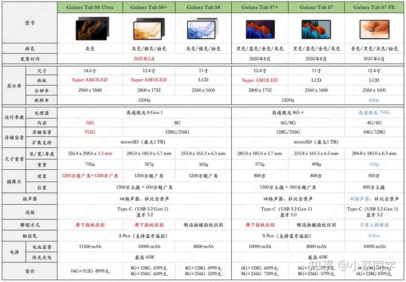This screenshot has height=282, width=406.
Task: Click the blue S Pen cell
Action: 374,236
